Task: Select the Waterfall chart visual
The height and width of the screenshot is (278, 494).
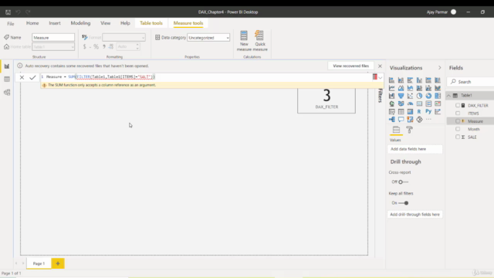Action: click(x=391, y=96)
